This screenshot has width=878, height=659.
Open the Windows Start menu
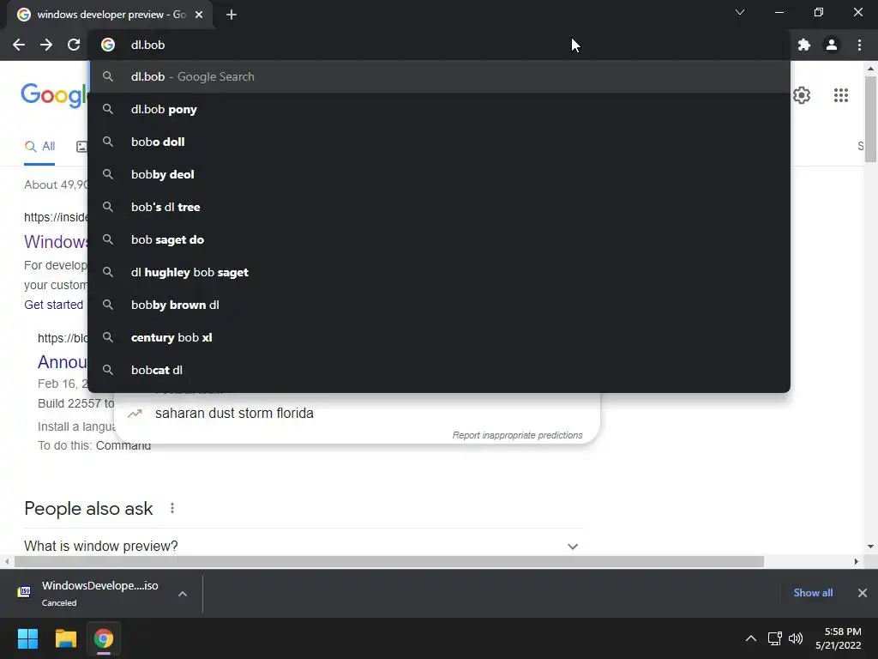(27, 638)
